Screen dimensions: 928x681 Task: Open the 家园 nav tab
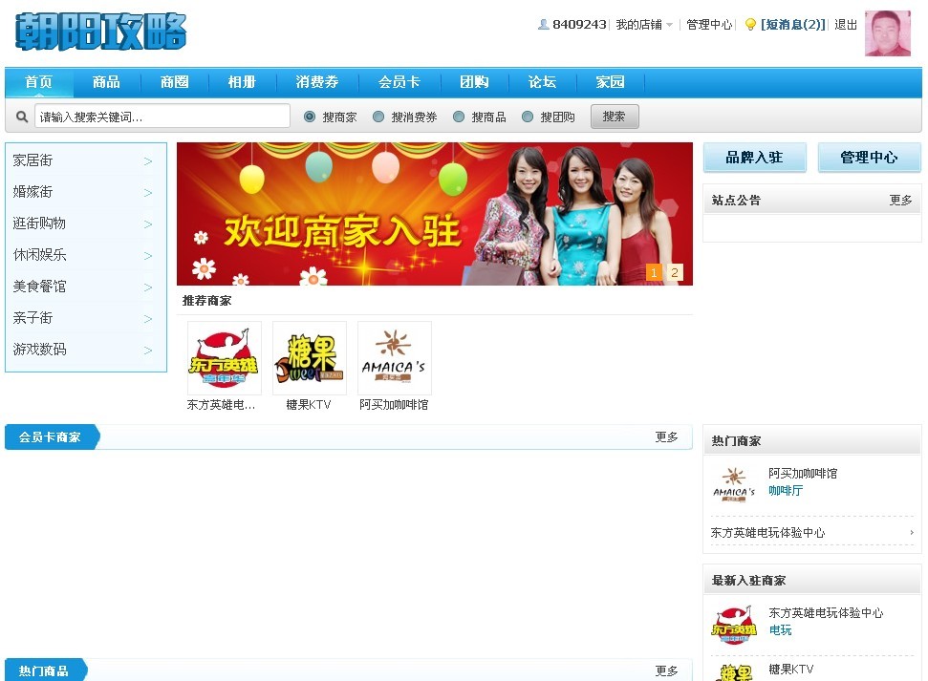(610, 81)
